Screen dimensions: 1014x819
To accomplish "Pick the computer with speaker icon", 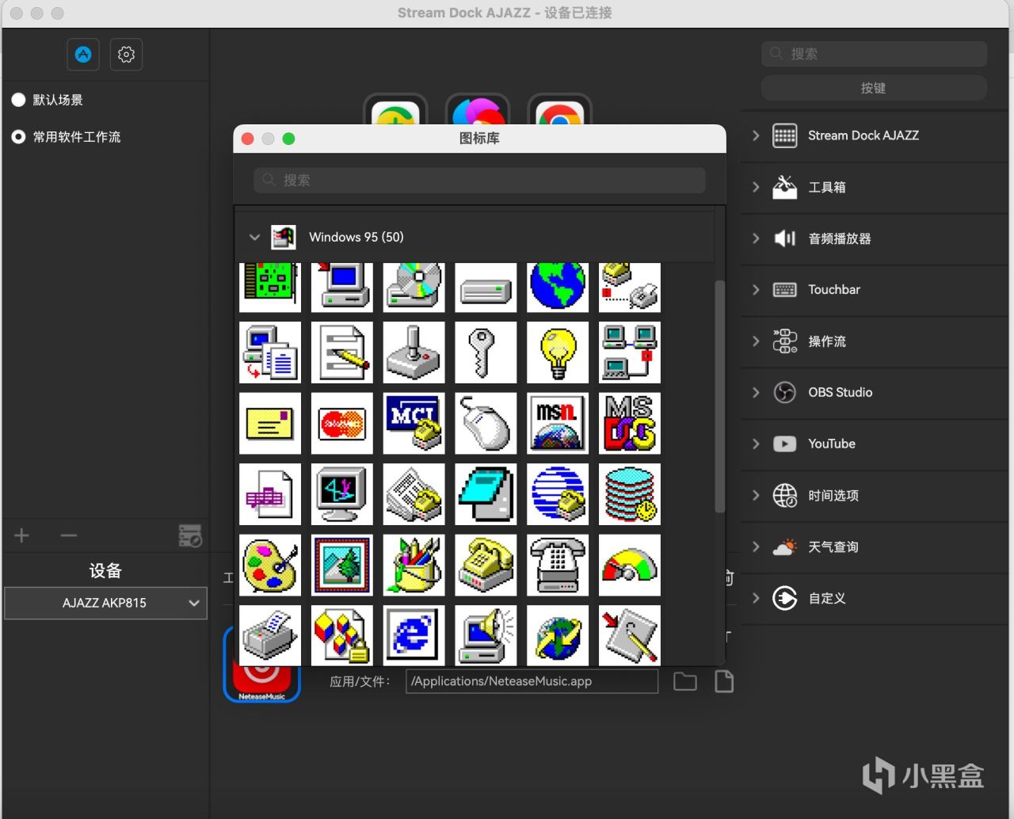I will pyautogui.click(x=486, y=635).
